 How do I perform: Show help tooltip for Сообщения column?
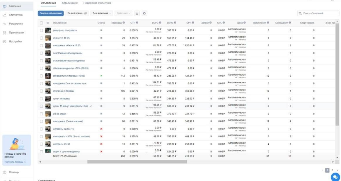(290, 23)
